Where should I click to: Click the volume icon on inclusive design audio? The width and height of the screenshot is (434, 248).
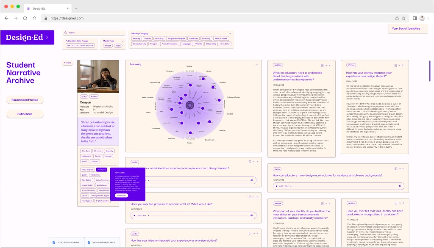399,186
